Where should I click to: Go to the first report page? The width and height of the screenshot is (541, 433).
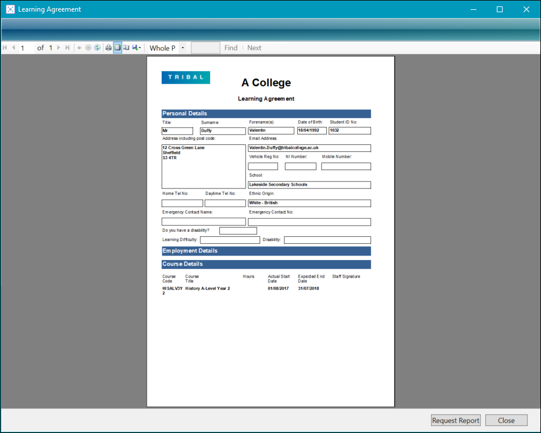(x=5, y=48)
